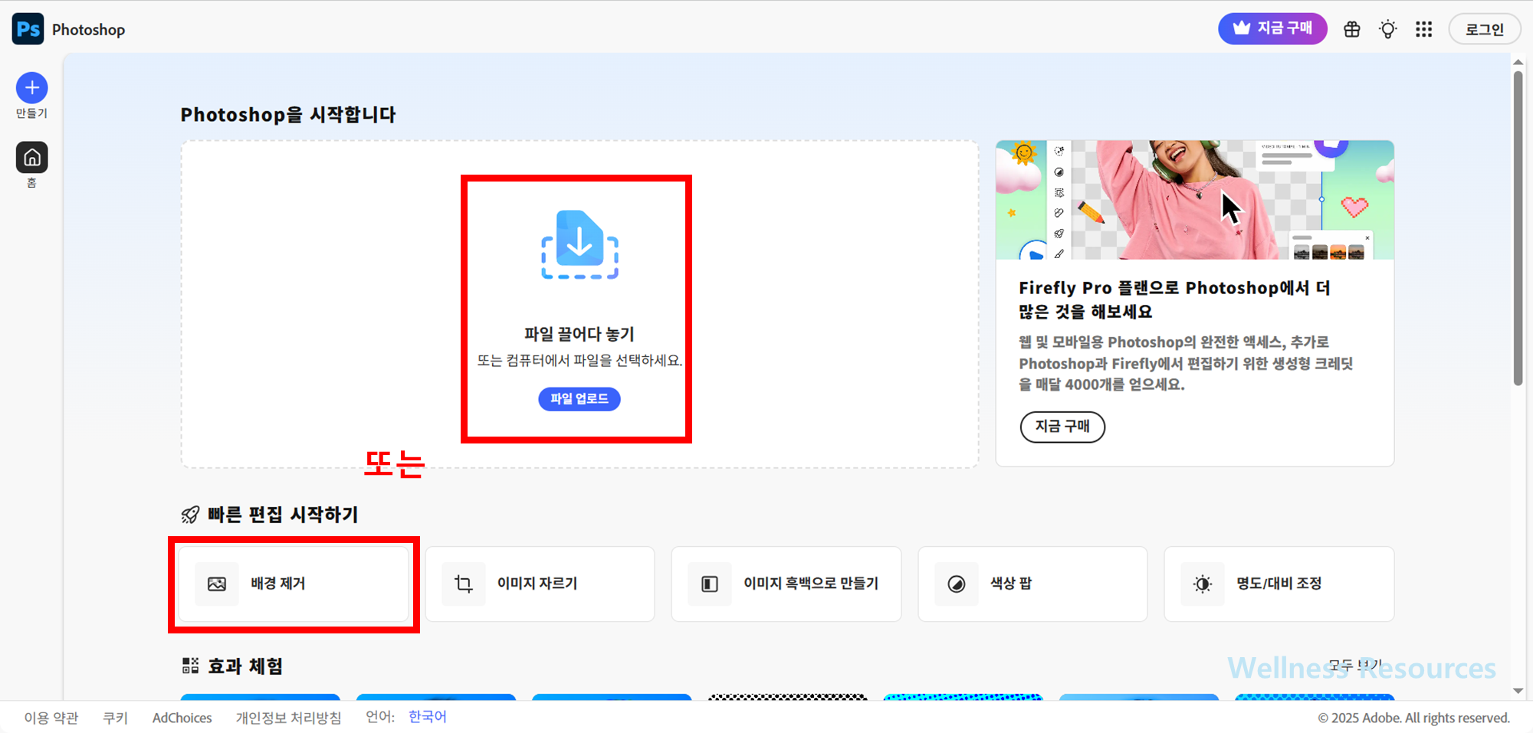Open the apps grid icon
This screenshot has height=733, width=1533.
pos(1424,29)
